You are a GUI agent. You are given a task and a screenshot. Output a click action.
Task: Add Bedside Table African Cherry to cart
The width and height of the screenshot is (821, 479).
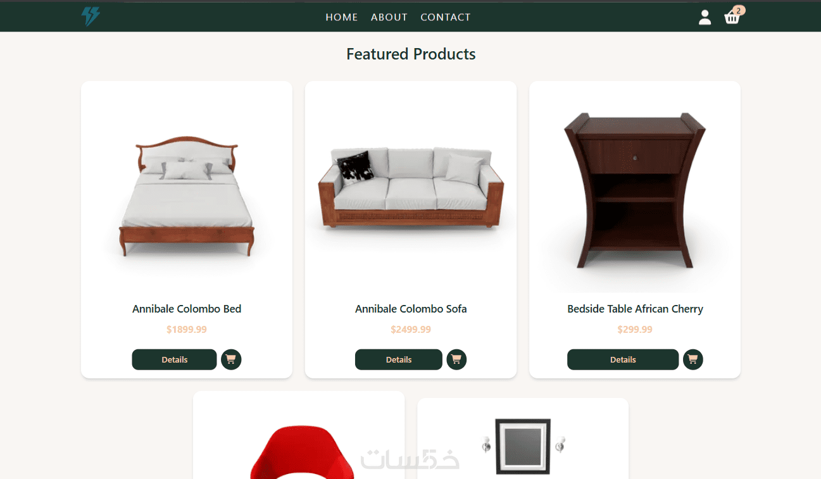(x=693, y=359)
